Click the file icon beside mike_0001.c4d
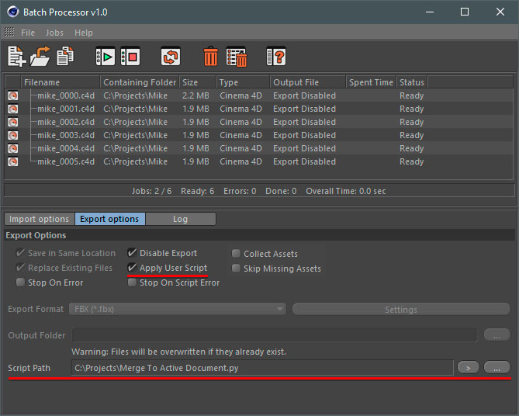 [13, 109]
